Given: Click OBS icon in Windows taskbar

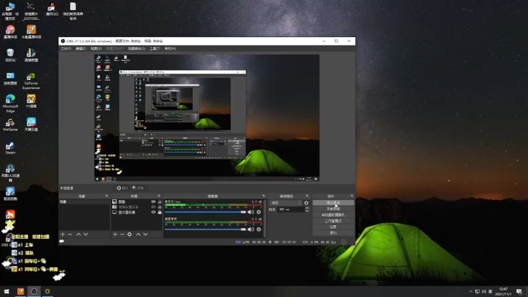Looking at the screenshot, I should [x=34, y=291].
